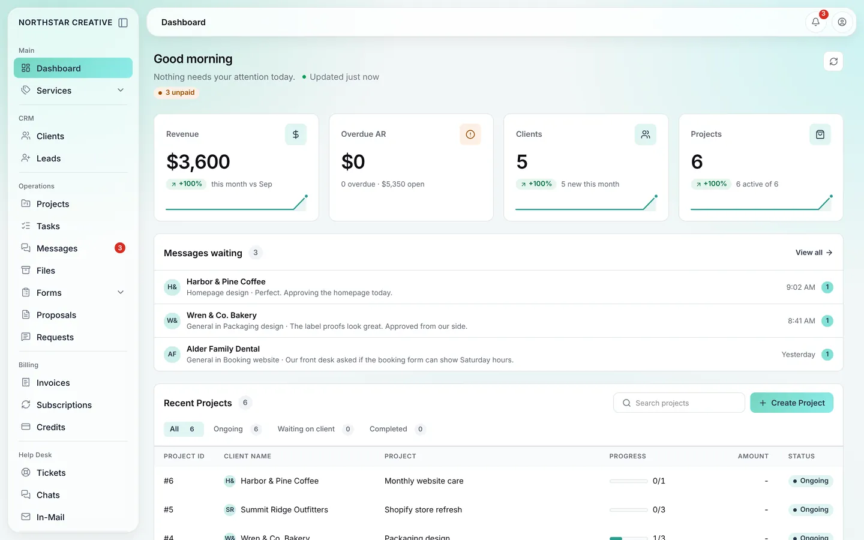
Task: Click the 3 unpaid badge
Action: pos(177,92)
